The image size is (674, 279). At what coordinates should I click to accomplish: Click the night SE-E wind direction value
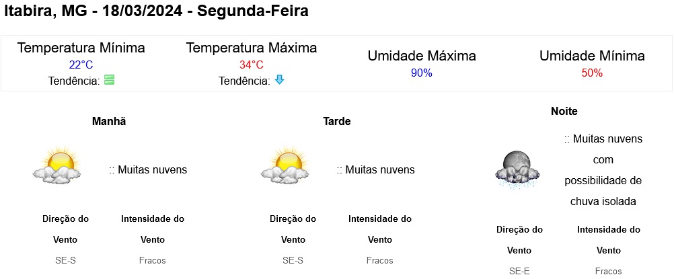[x=519, y=271]
